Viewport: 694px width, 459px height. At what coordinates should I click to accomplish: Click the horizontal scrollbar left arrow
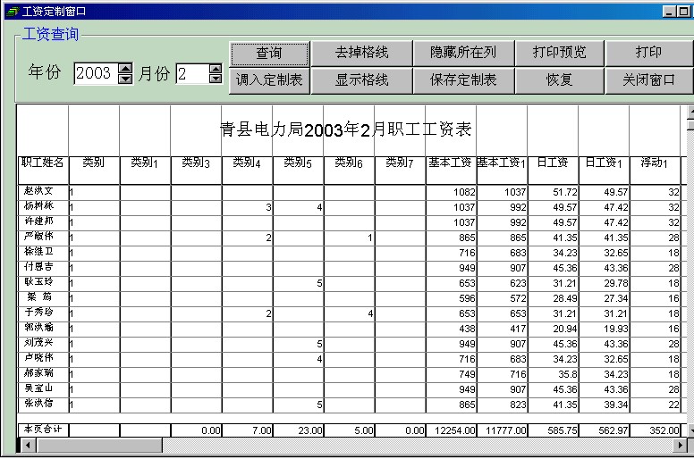[x=23, y=445]
